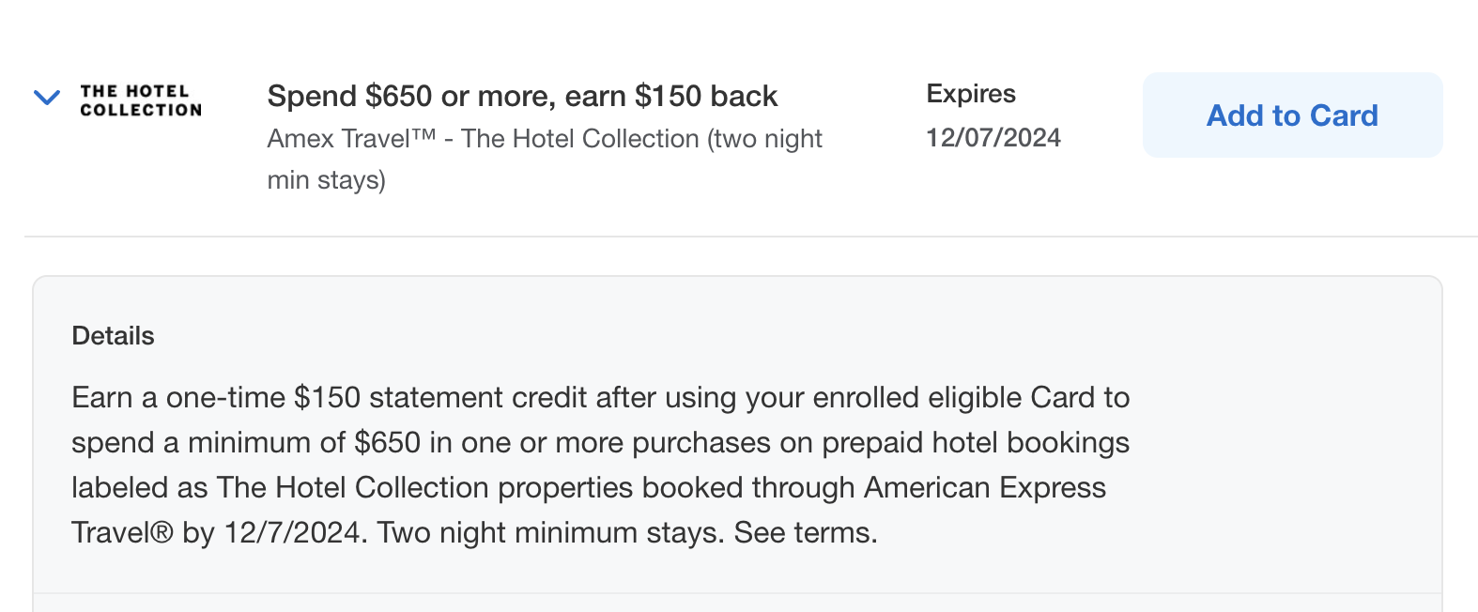Click the Expires label
Viewport: 1478px width, 612px height.
click(x=970, y=94)
